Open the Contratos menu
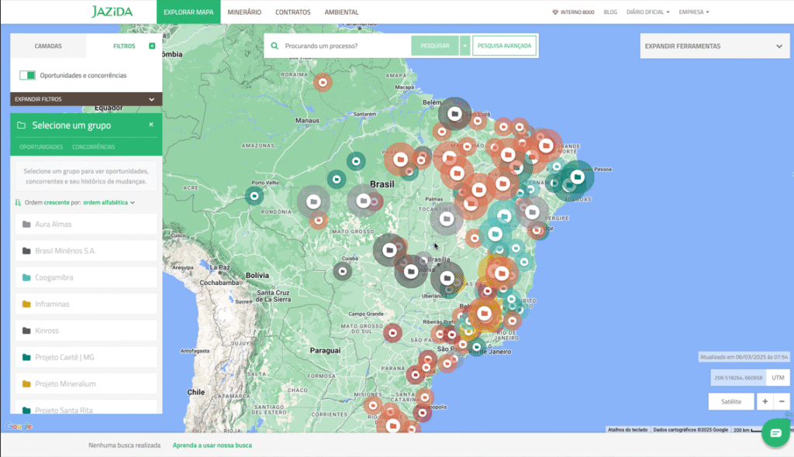The image size is (794, 457). click(292, 12)
